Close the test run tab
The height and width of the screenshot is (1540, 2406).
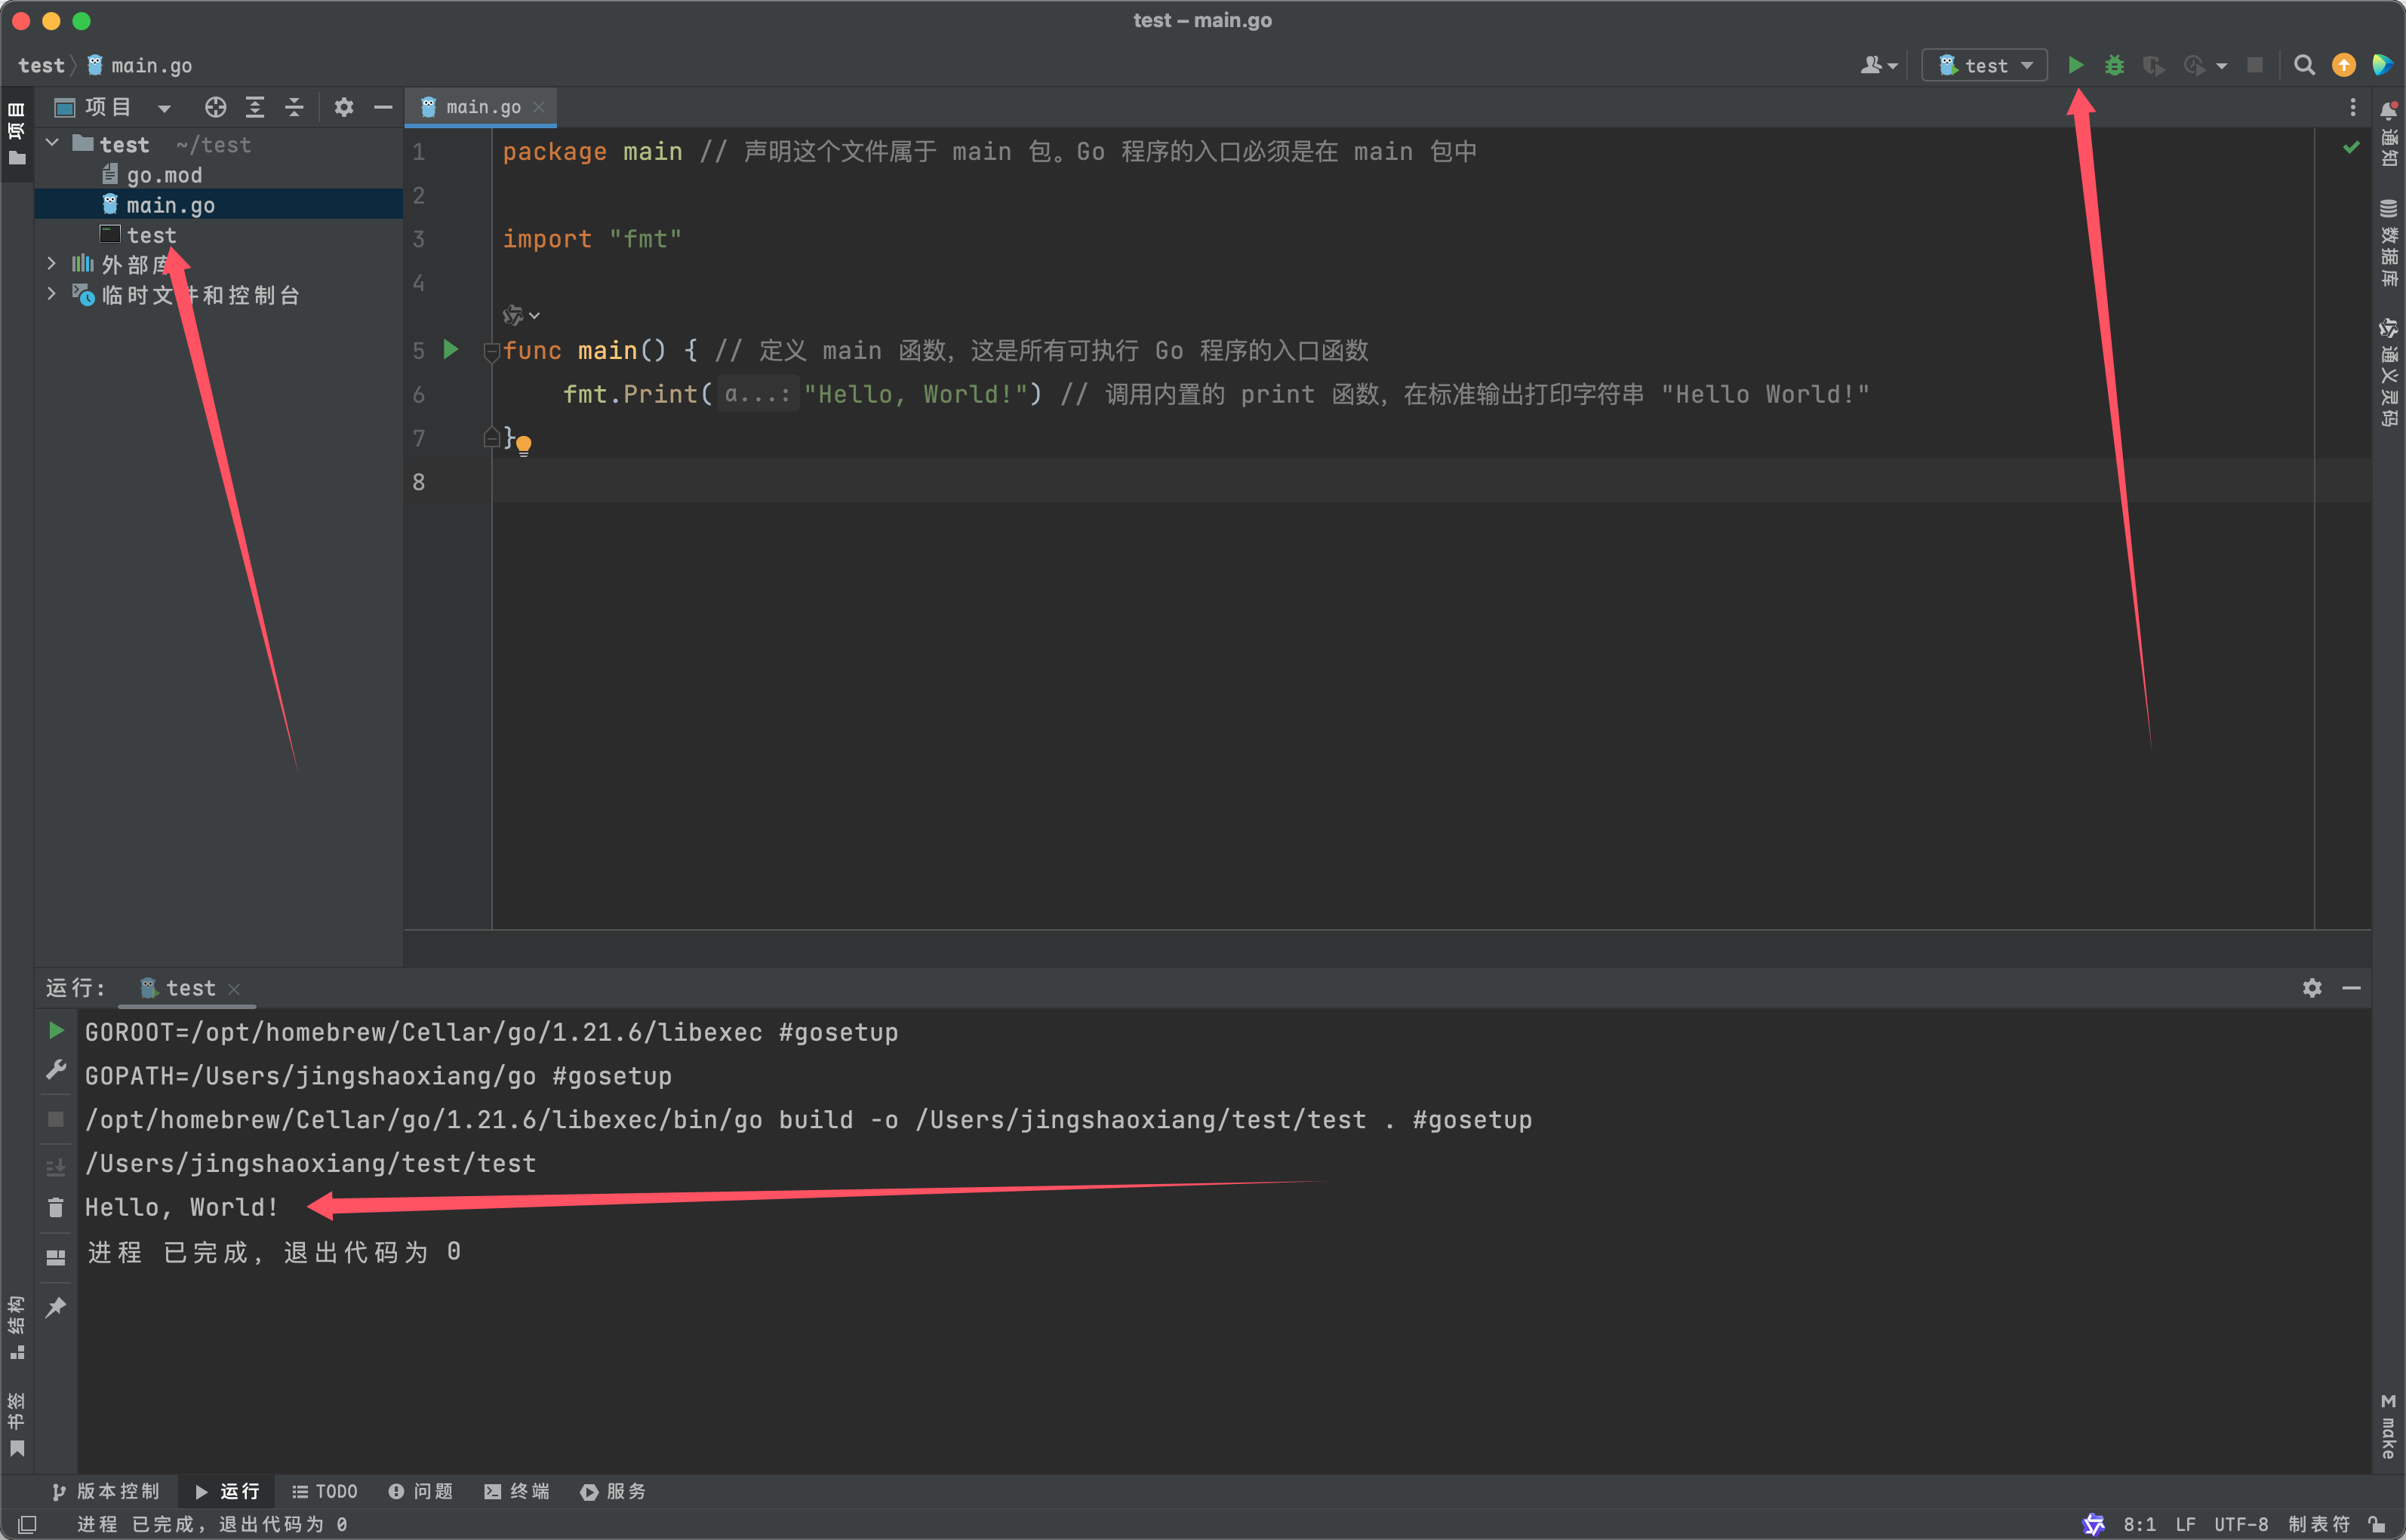pyautogui.click(x=234, y=989)
